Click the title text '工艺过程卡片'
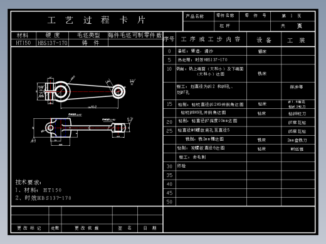This screenshot has height=244, width=326. (97, 20)
